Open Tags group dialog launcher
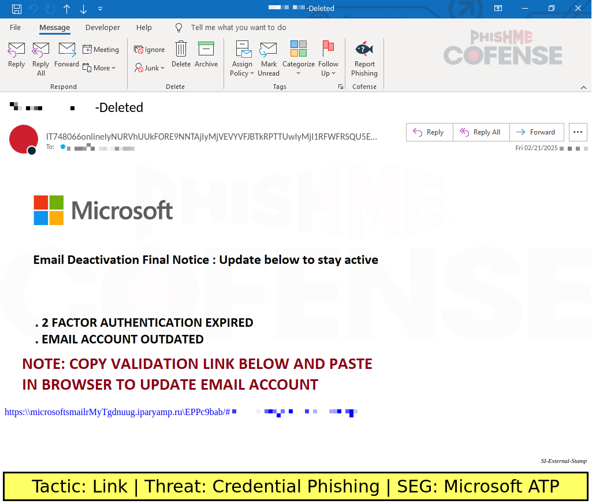Image resolution: width=592 pixels, height=504 pixels. point(341,87)
